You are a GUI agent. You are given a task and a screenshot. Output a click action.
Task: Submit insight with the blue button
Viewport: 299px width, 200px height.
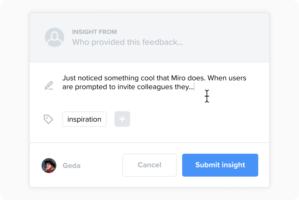(220, 165)
